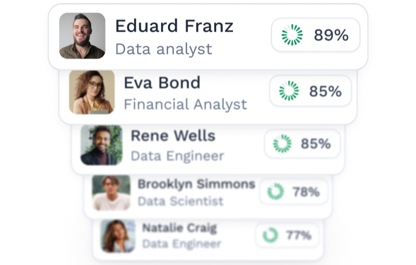Image resolution: width=416 pixels, height=265 pixels.
Task: Click Eva Bond's green progress ring icon
Action: (x=289, y=91)
